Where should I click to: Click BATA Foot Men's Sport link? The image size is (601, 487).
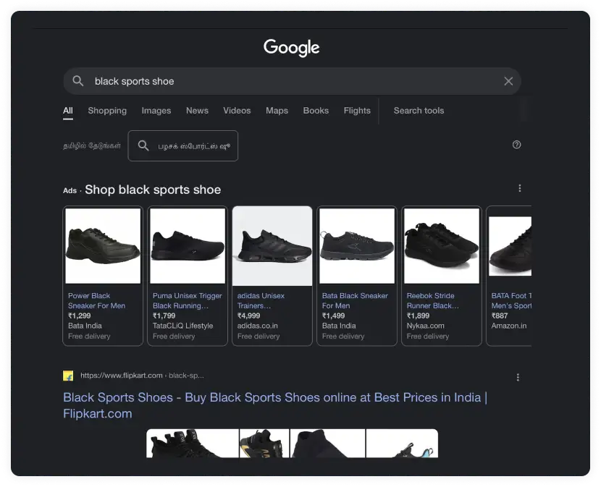(x=511, y=301)
